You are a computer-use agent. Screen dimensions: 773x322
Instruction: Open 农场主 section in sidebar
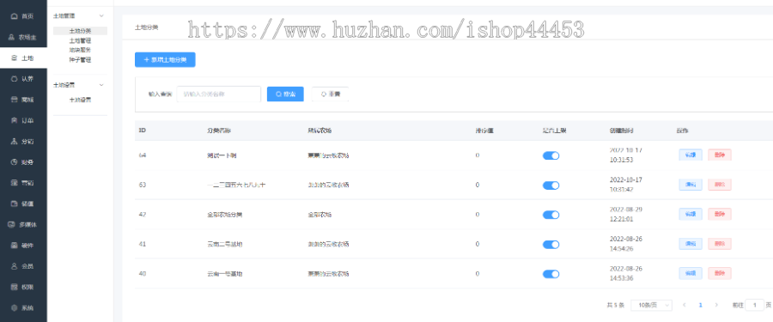pyautogui.click(x=23, y=38)
